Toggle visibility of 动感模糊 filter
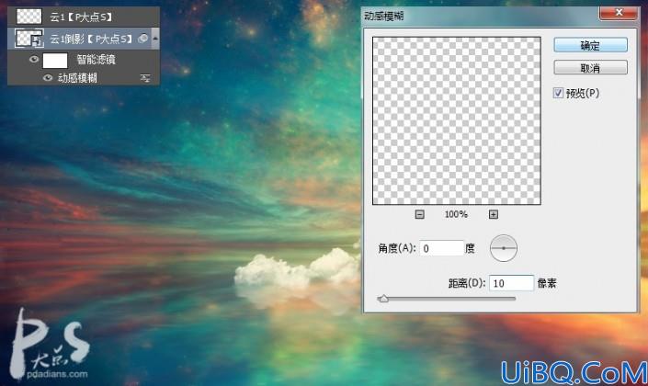The image size is (648, 386). click(x=48, y=78)
